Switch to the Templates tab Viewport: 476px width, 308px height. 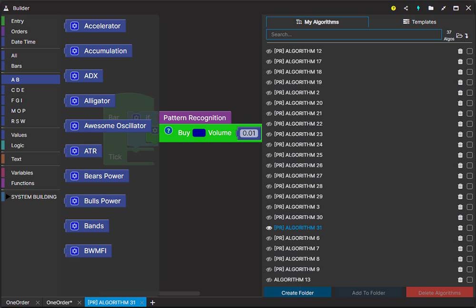419,21
